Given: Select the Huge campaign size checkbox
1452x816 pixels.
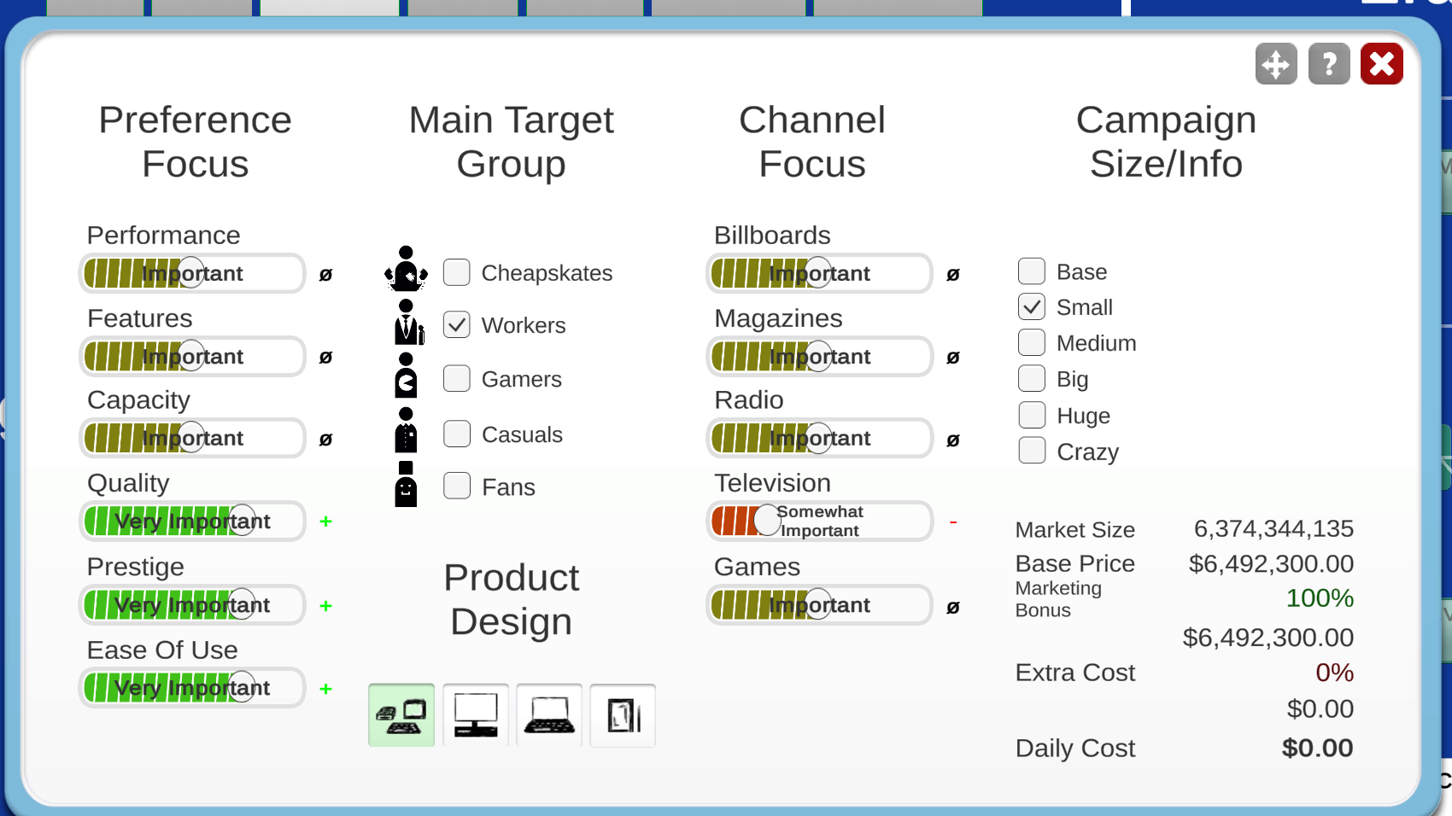Looking at the screenshot, I should pyautogui.click(x=1032, y=415).
